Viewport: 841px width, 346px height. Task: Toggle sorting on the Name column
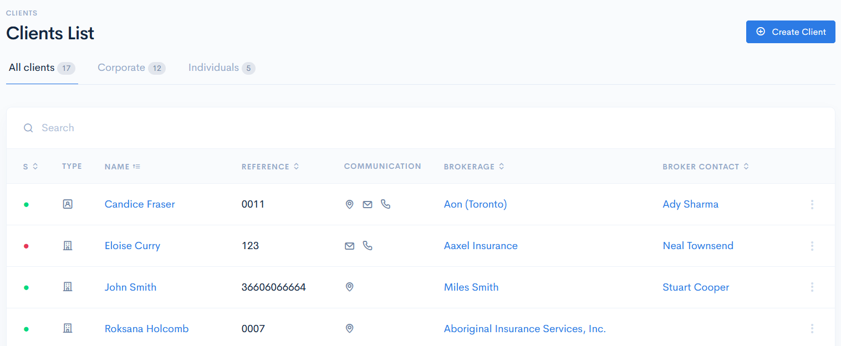[x=122, y=166]
